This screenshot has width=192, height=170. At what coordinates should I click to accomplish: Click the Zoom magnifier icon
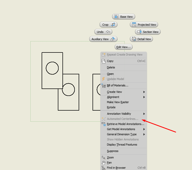[103, 157]
